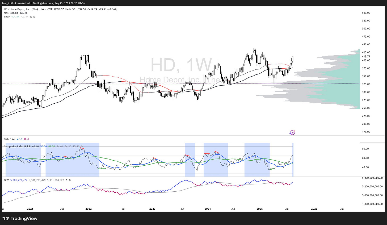The height and width of the screenshot is (225, 387).
Task: Click the 2022 time axis label
Action: pos(89,209)
